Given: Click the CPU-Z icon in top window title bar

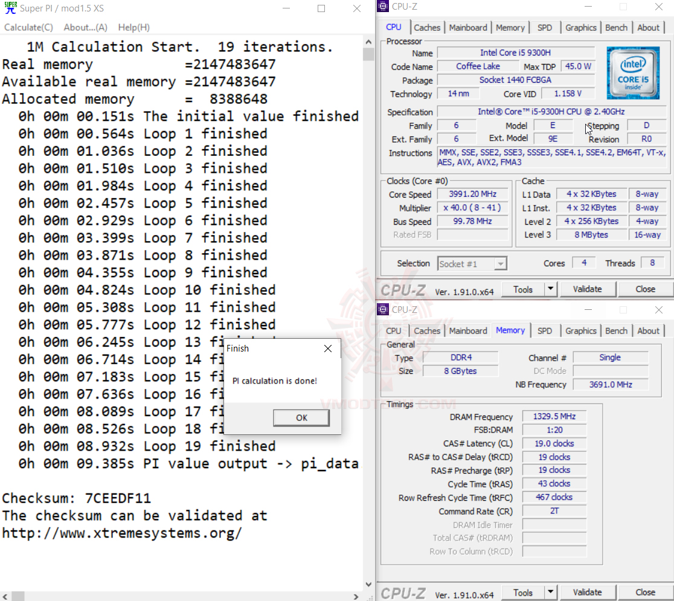Looking at the screenshot, I should click(382, 7).
